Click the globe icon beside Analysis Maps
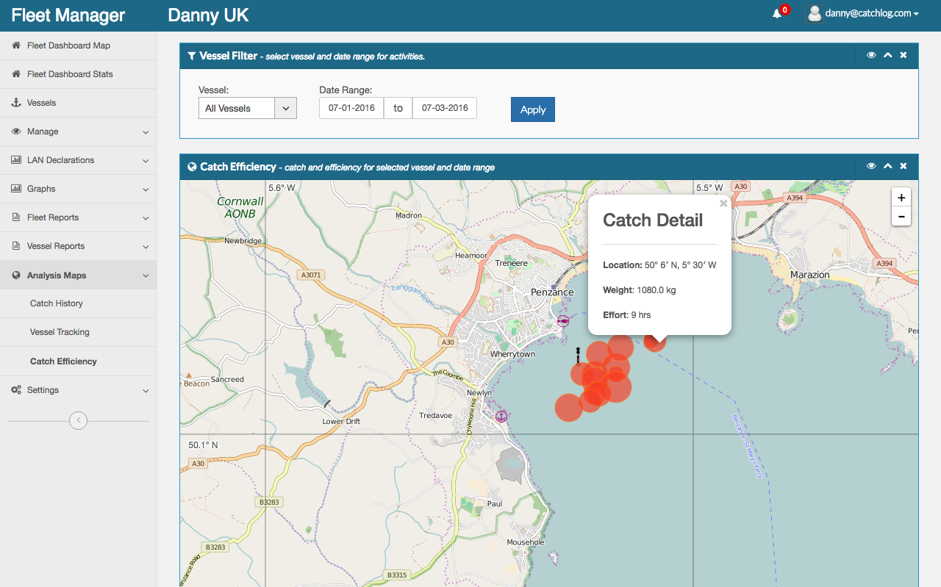Screen dimensions: 941x587 click(x=16, y=276)
